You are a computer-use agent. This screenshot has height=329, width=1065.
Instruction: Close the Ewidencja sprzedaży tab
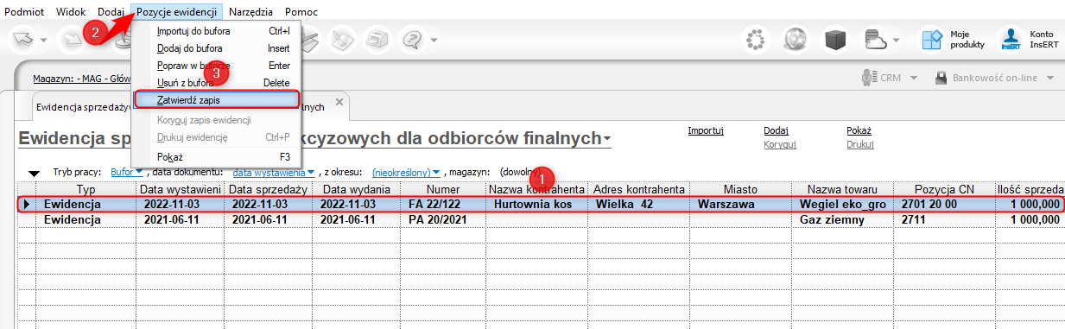339,102
